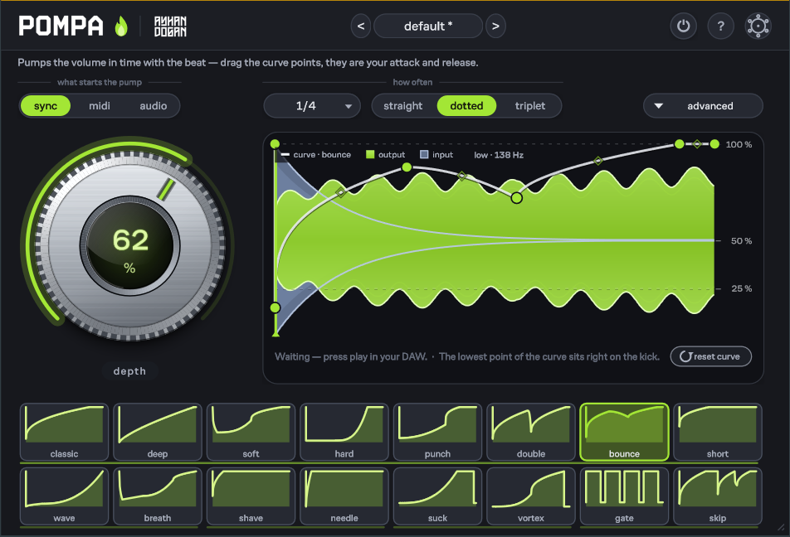This screenshot has height=537, width=790.
Task: Choose the needle curve preset
Action: pyautogui.click(x=344, y=496)
